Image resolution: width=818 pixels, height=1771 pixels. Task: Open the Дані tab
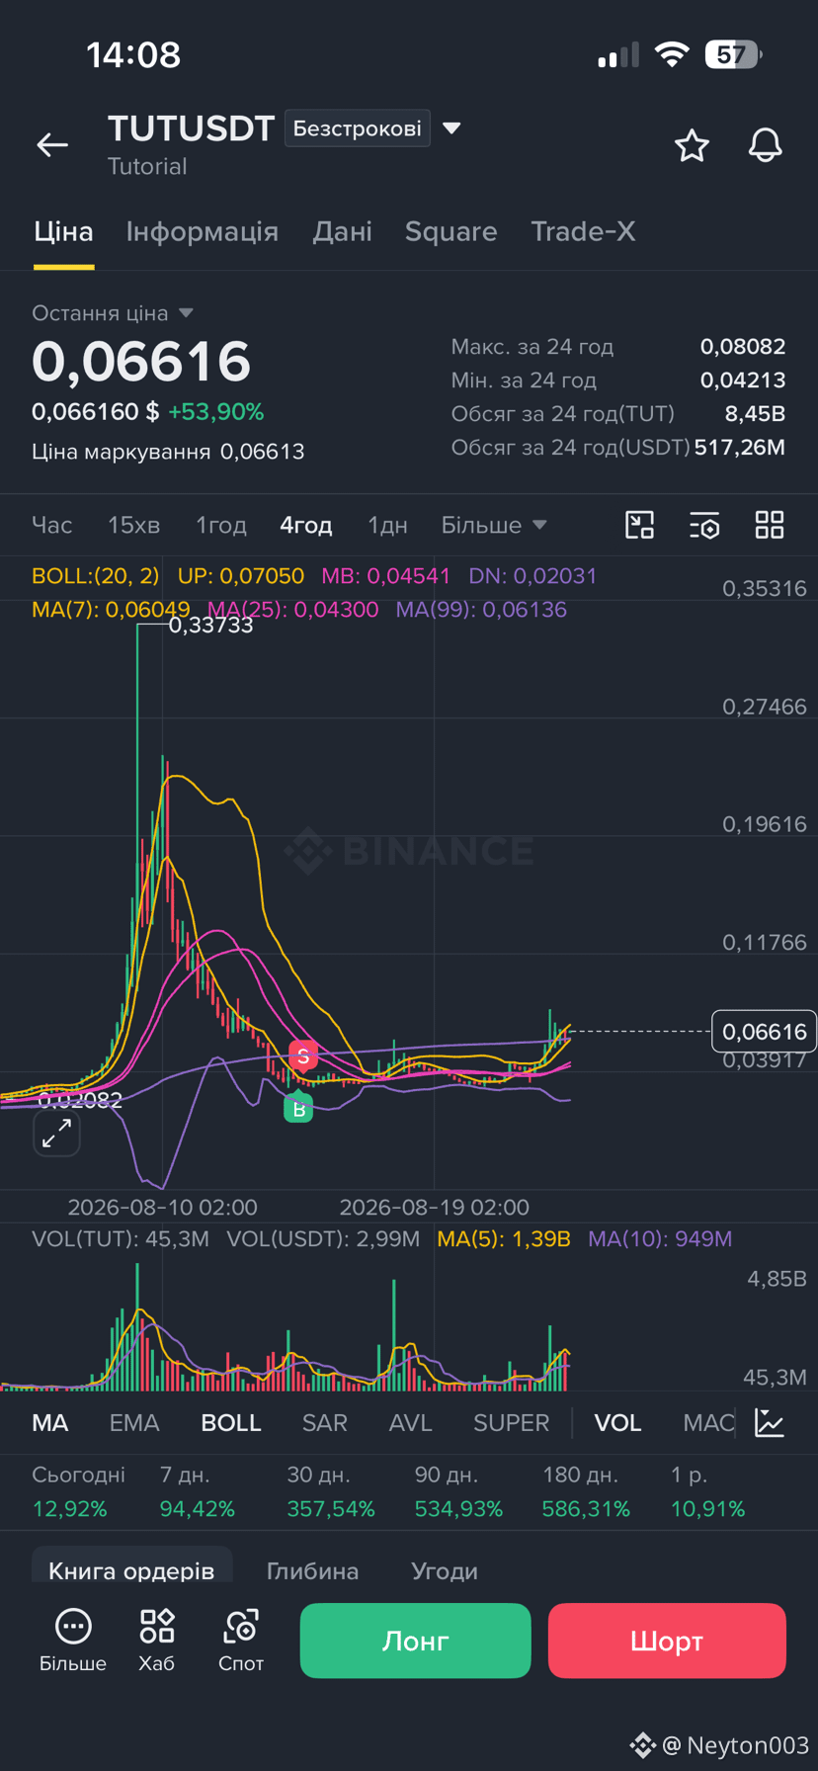click(343, 231)
